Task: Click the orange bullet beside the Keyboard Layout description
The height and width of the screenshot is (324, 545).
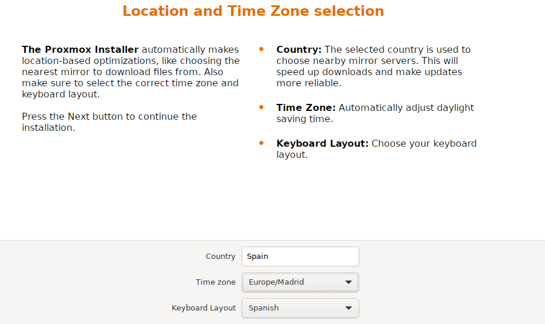Action: (x=261, y=143)
